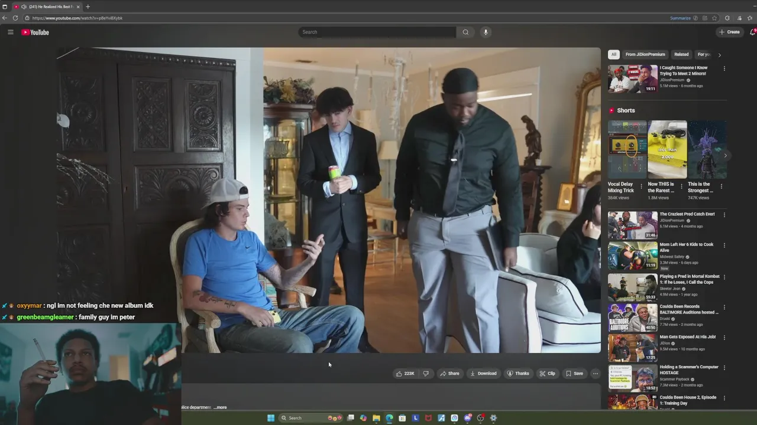This screenshot has height=425, width=757.
Task: Expand description with '...more'
Action: point(220,407)
